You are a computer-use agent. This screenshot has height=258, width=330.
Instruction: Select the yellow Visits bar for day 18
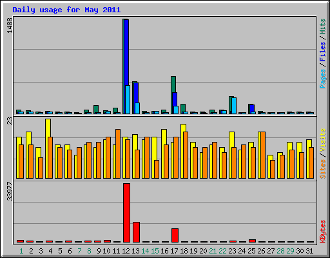coord(184,128)
